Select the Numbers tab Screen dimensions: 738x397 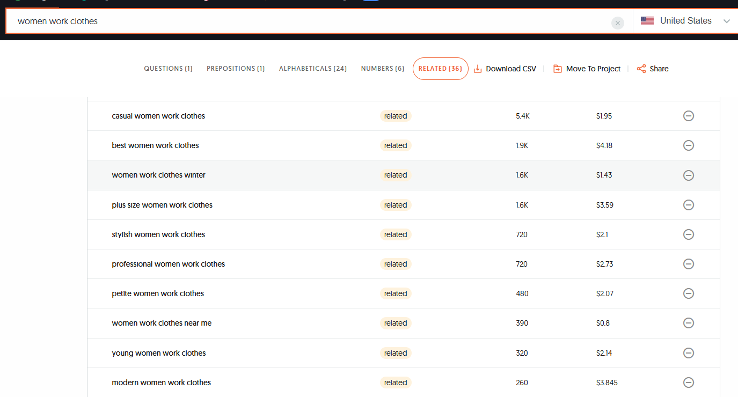pos(382,69)
